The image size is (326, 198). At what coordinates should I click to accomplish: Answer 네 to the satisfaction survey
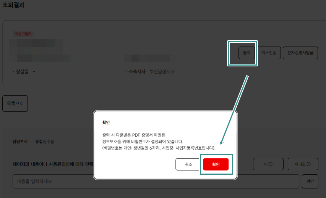click(x=268, y=164)
